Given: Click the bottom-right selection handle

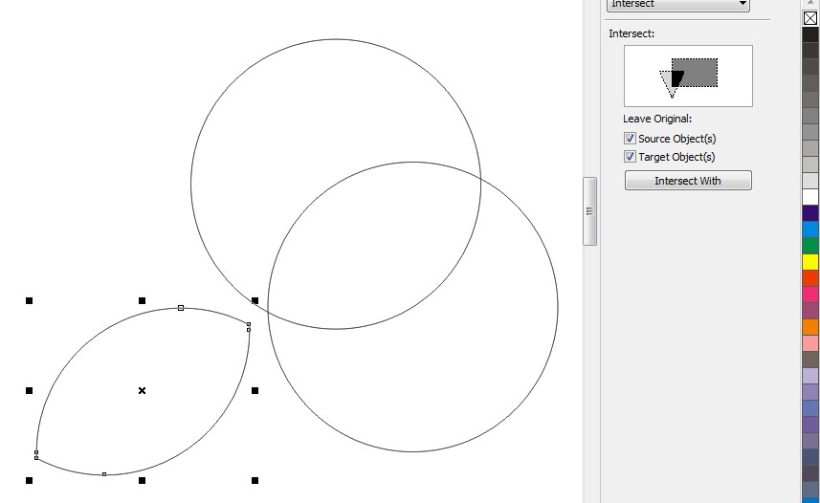Looking at the screenshot, I should (x=255, y=480).
